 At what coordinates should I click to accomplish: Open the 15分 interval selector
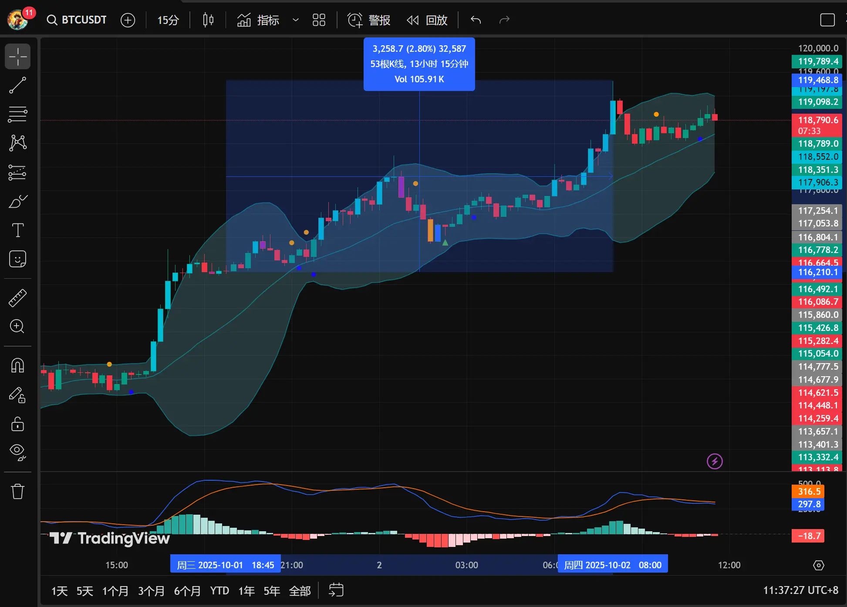tap(168, 20)
